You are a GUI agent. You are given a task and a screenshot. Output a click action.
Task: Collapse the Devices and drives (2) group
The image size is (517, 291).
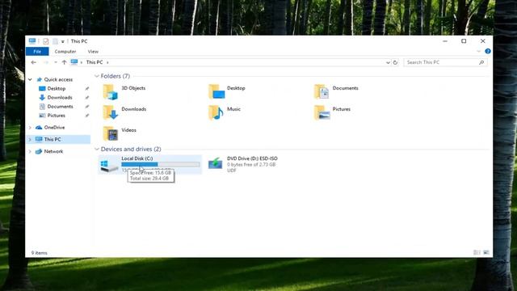[x=97, y=149]
